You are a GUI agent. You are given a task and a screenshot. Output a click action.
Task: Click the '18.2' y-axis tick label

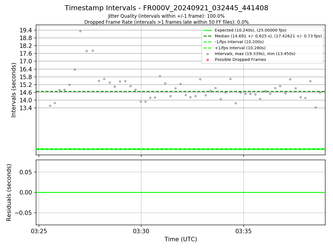[x=26, y=46]
